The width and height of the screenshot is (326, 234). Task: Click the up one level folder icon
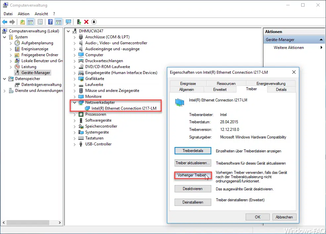(22, 22)
